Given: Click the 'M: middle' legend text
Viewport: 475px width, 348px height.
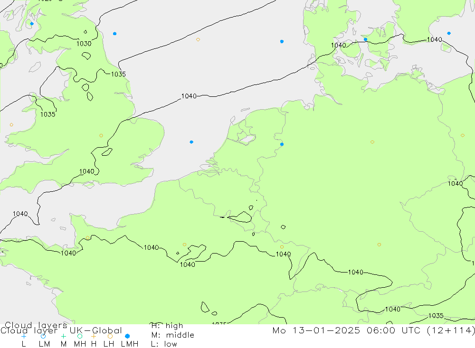Looking at the screenshot, I should pos(173,335).
